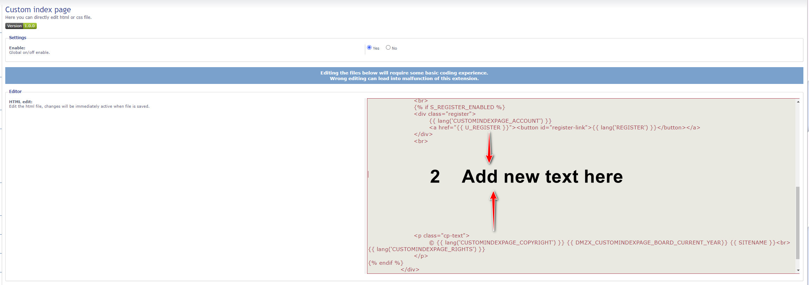Screen dimensions: 809x285
Task: Click the S_REGISTER_ENABLED if-statement line
Action: point(459,107)
